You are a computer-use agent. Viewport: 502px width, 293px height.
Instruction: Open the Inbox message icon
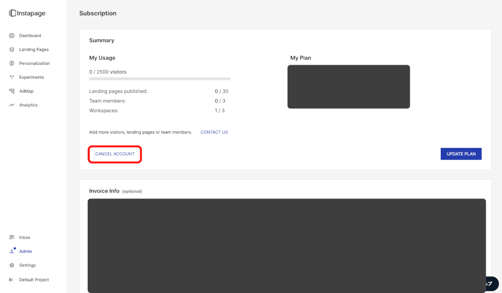(12, 238)
